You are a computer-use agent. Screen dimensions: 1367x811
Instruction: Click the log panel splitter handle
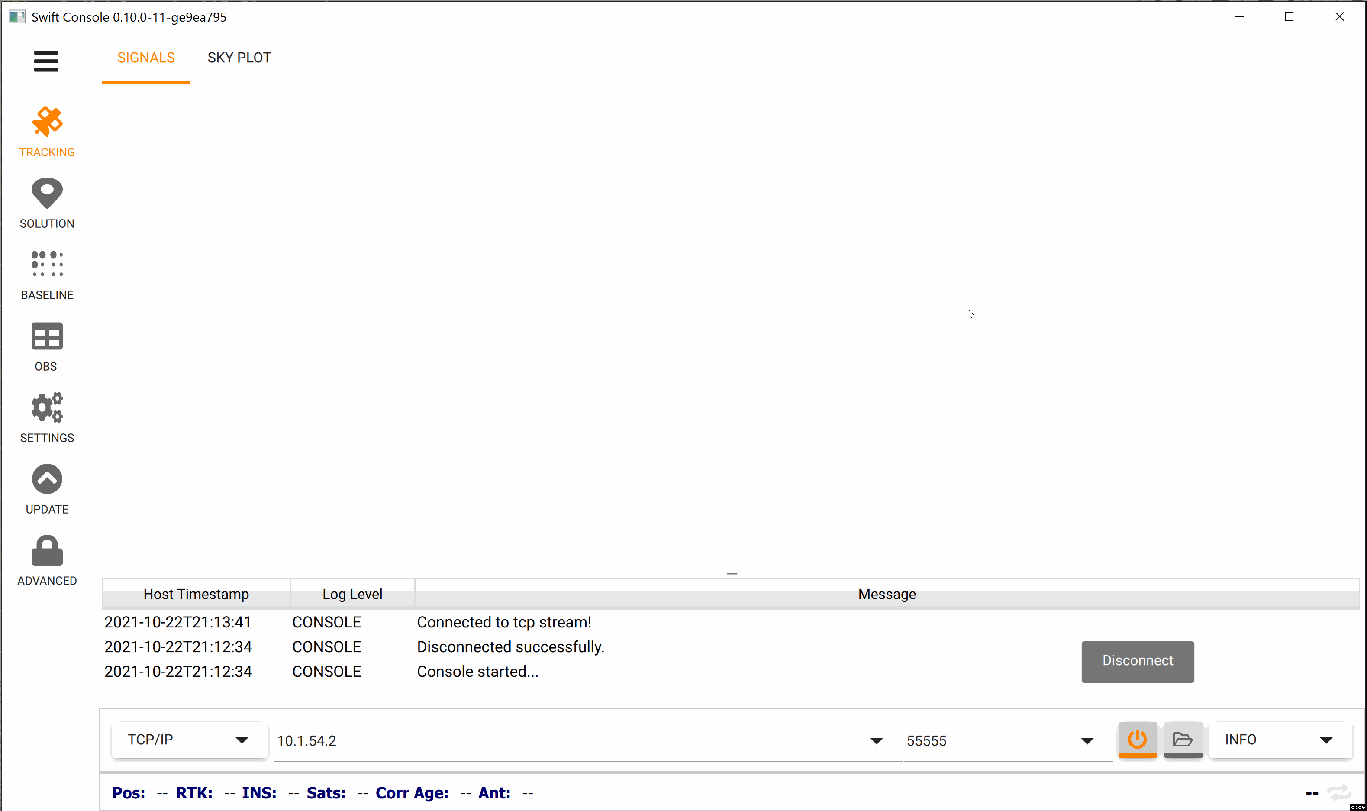[732, 573]
